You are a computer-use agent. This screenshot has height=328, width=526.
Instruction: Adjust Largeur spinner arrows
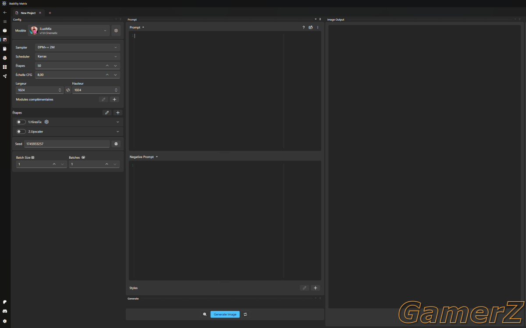[x=60, y=90]
